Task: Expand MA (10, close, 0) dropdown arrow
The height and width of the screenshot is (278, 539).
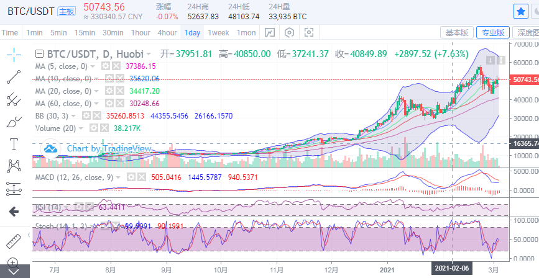Action: pos(96,79)
